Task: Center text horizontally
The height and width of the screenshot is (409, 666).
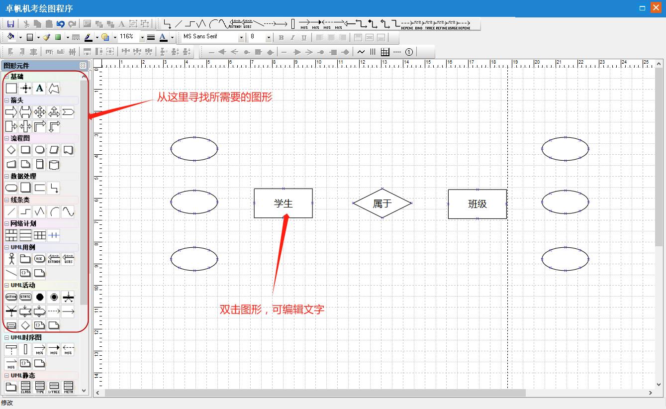Action: pyautogui.click(x=331, y=37)
